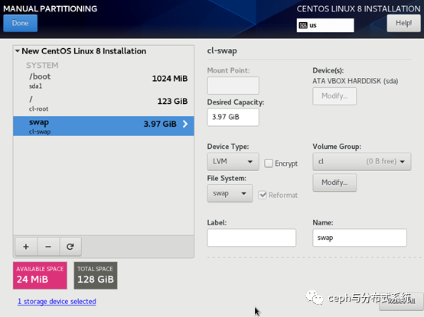This screenshot has height=317, width=424.
Task: Click the Available Space 24 MiB box
Action: click(40, 276)
